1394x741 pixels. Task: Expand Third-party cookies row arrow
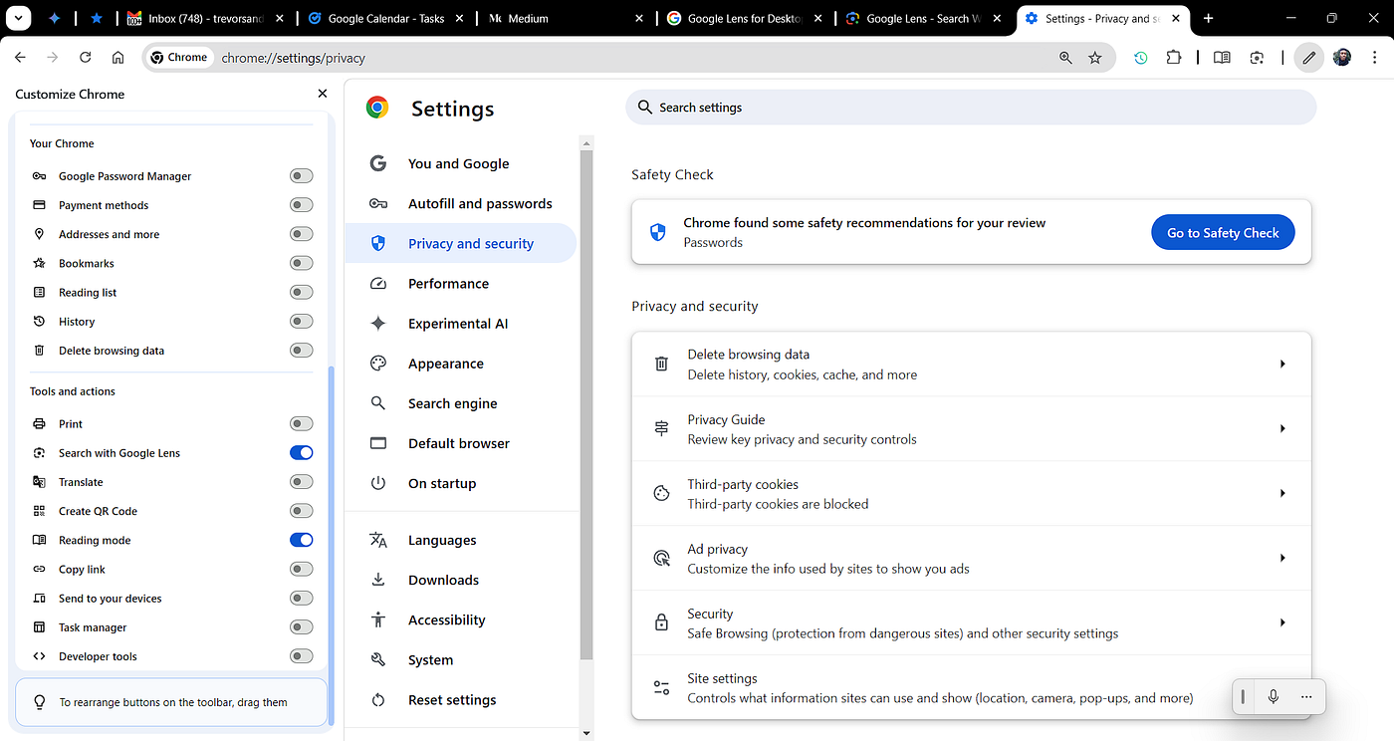coord(1282,494)
